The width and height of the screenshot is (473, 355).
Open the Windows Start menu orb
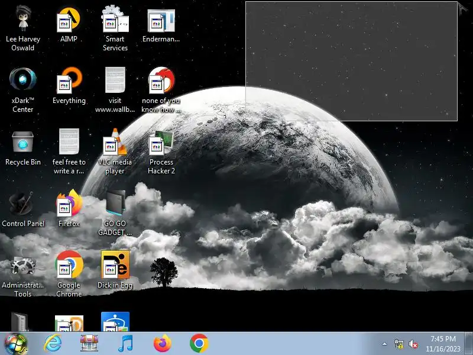[16, 344]
